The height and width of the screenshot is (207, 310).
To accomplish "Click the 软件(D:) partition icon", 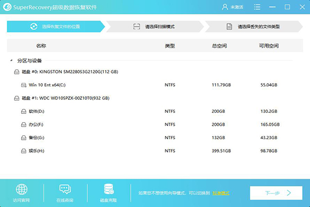I will coord(24,111).
